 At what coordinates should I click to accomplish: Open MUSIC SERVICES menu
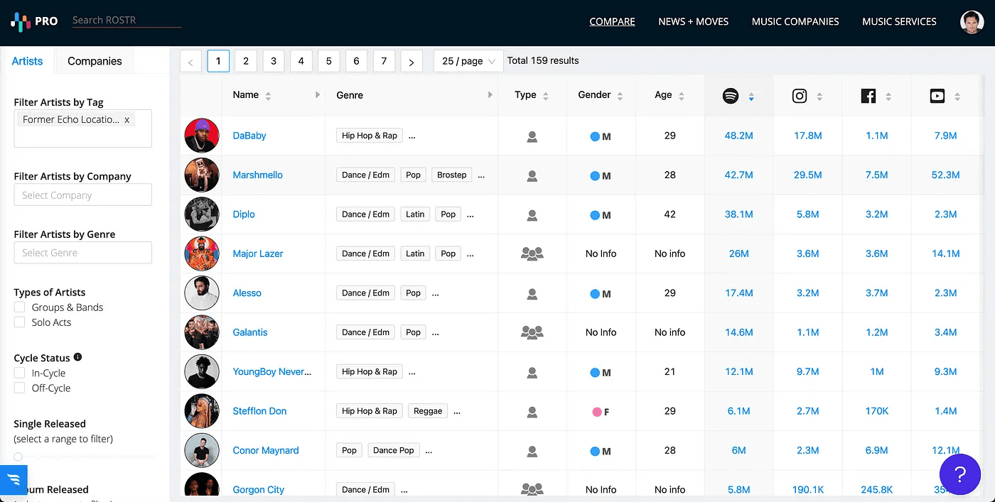tap(899, 21)
